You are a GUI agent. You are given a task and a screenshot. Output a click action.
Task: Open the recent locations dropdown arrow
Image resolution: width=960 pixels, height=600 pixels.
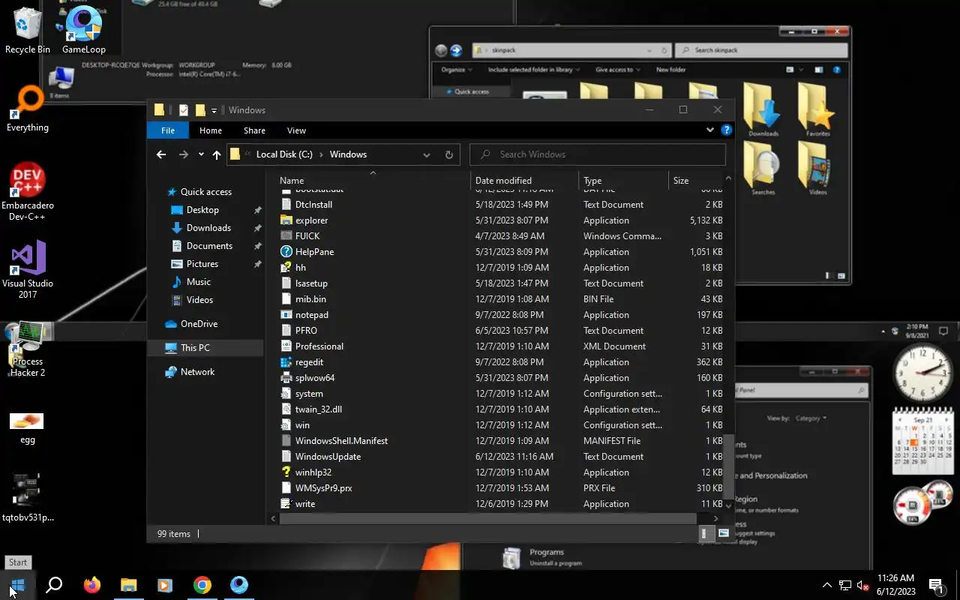pos(201,154)
